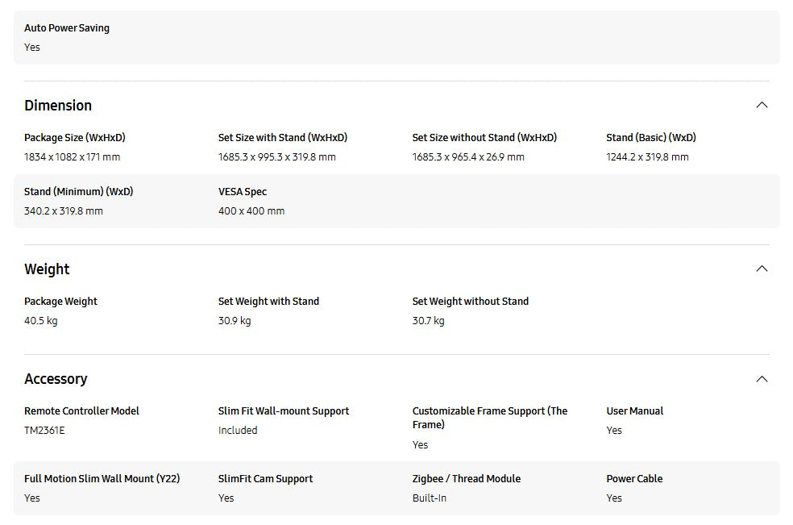Image resolution: width=793 pixels, height=525 pixels.
Task: Select the 1834 x 1082 x 171 mm value
Action: 72,157
